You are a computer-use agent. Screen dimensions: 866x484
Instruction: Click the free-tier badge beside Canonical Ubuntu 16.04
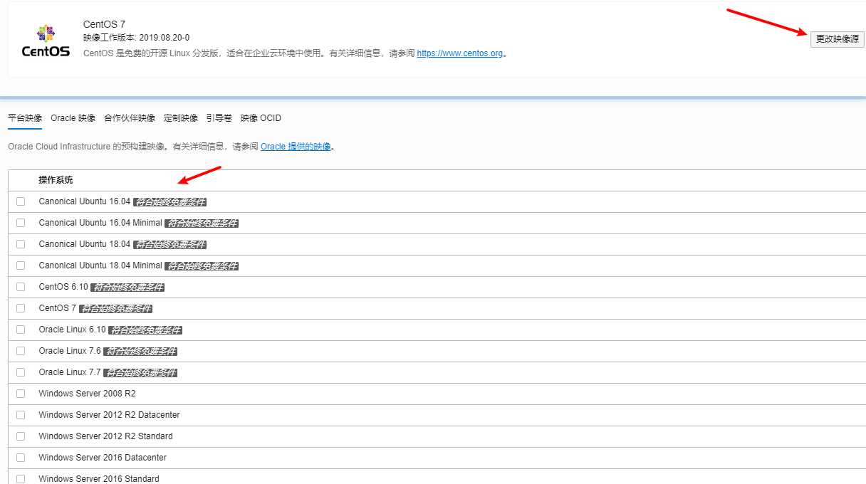coord(170,202)
